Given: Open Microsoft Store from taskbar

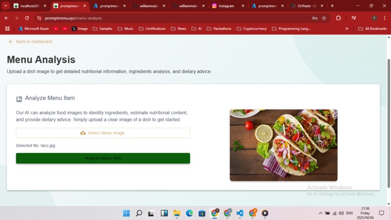Looking at the screenshot, I should pyautogui.click(x=202, y=213).
